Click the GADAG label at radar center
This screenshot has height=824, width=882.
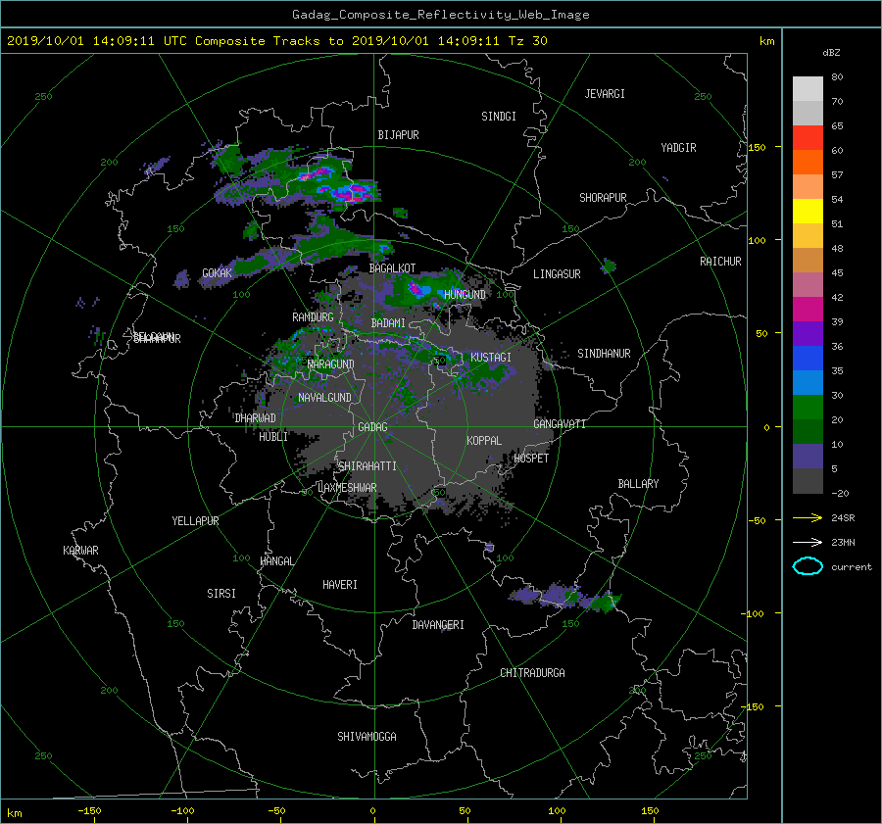point(373,427)
